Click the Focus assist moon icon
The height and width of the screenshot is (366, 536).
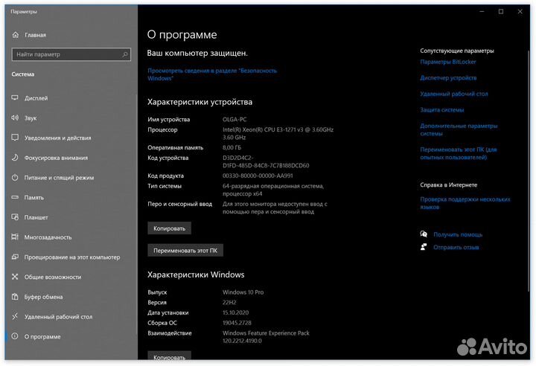15,158
